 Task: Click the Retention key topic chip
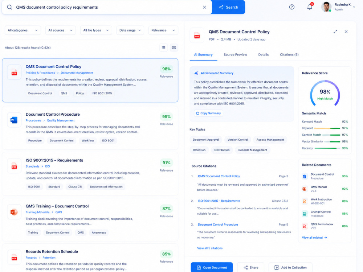pos(199,150)
